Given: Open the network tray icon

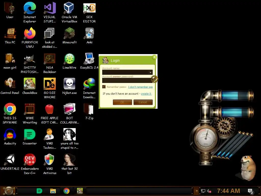Looking at the screenshot, I should click(203, 191).
